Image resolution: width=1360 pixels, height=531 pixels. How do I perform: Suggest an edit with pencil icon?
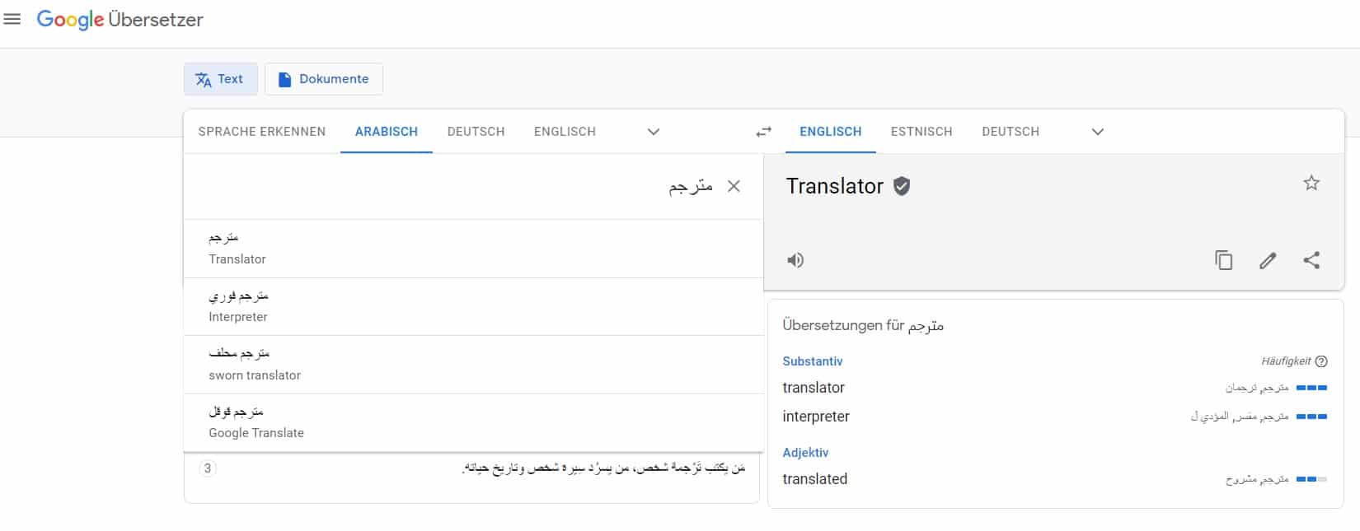(1268, 260)
